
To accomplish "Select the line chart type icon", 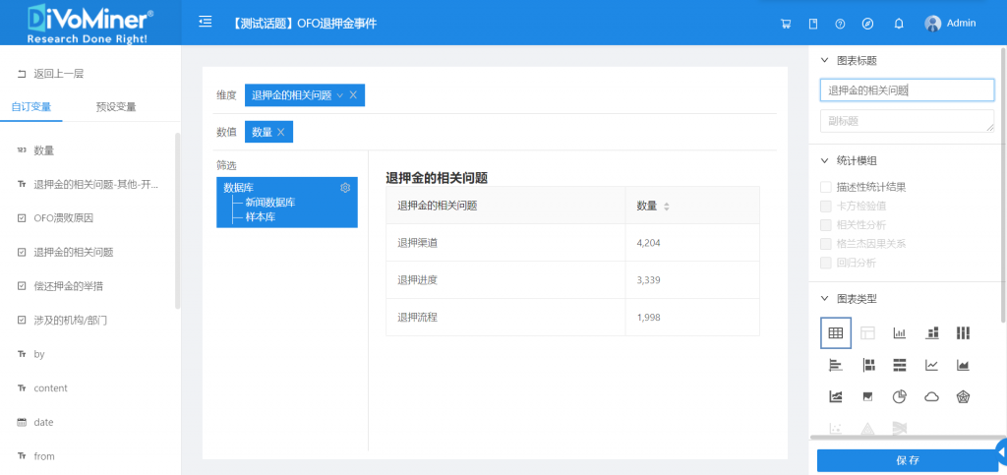I will (931, 365).
